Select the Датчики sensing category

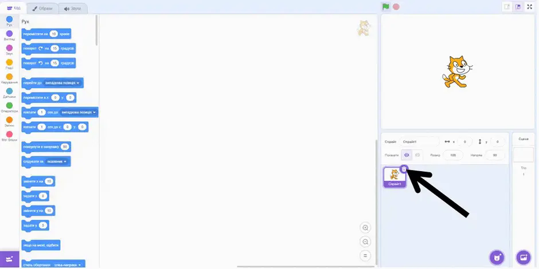tap(9, 93)
